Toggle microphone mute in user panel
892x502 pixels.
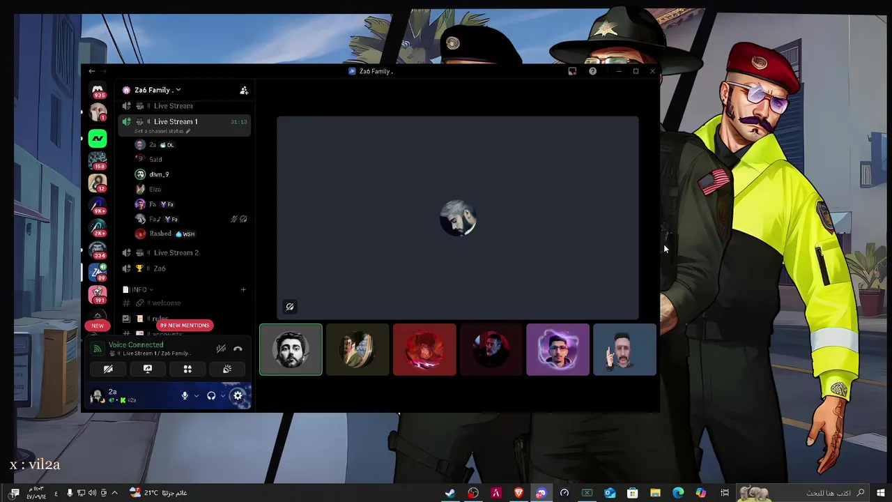pos(185,396)
